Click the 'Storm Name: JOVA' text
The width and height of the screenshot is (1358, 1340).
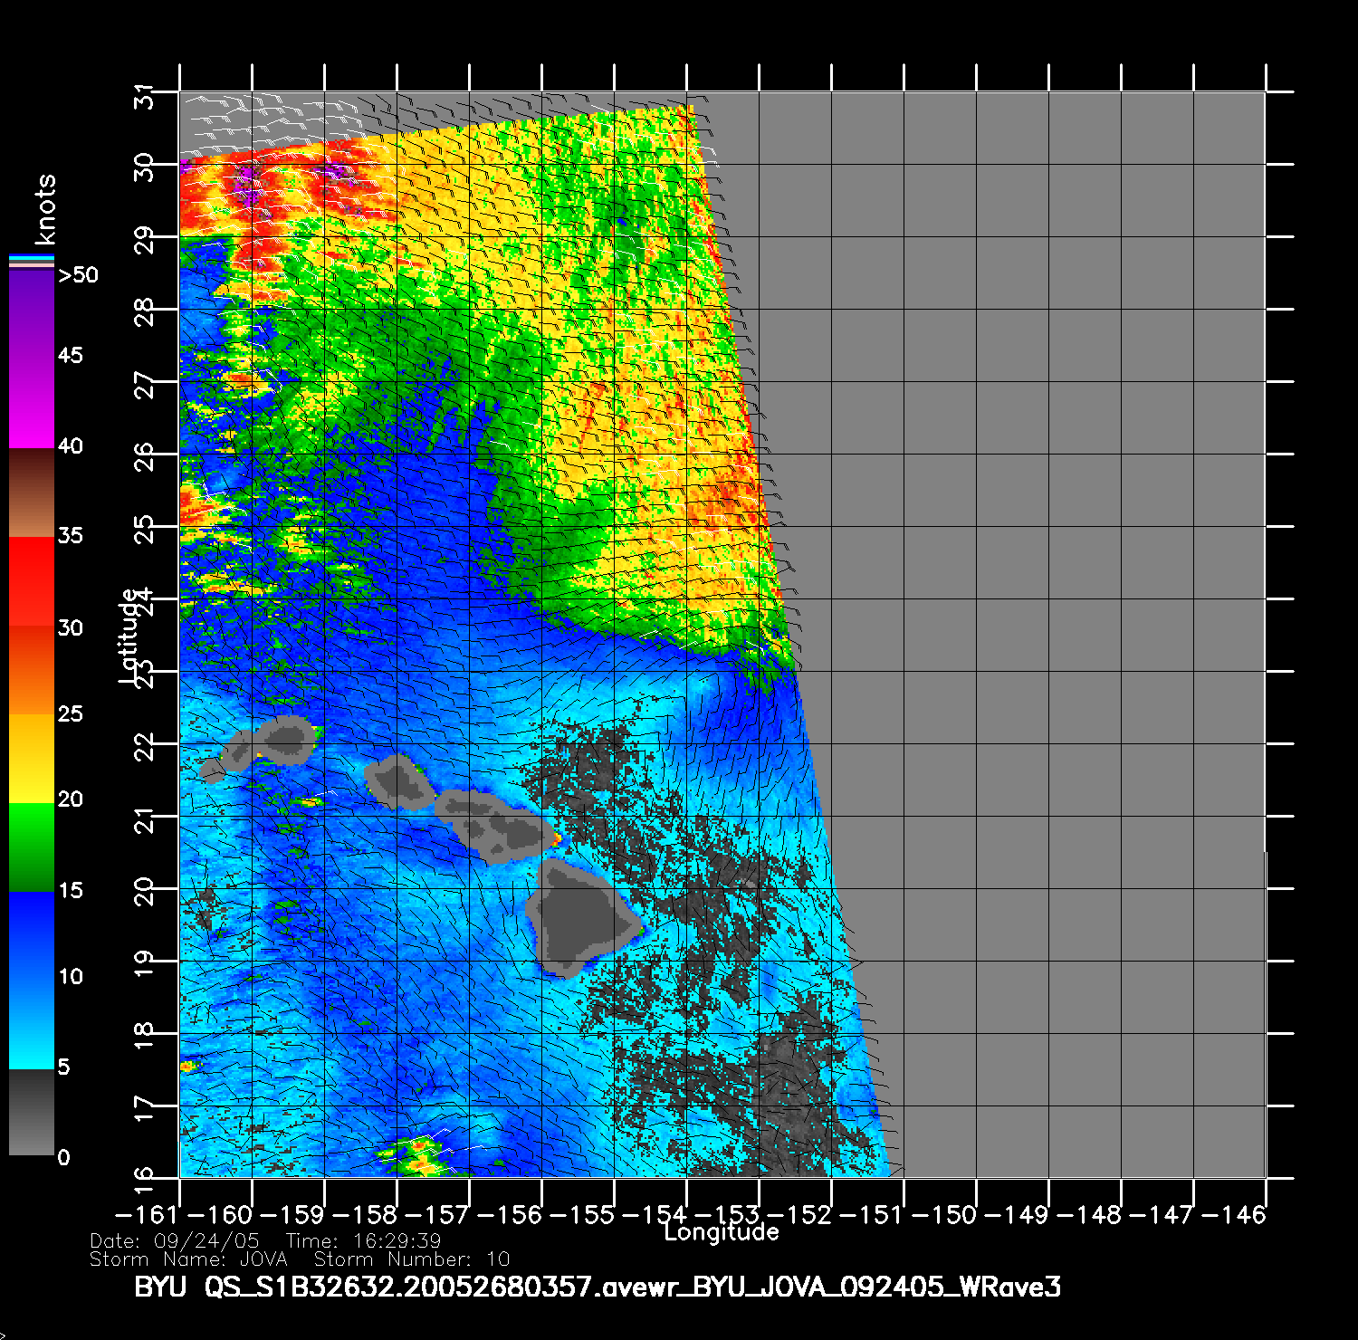188,1259
